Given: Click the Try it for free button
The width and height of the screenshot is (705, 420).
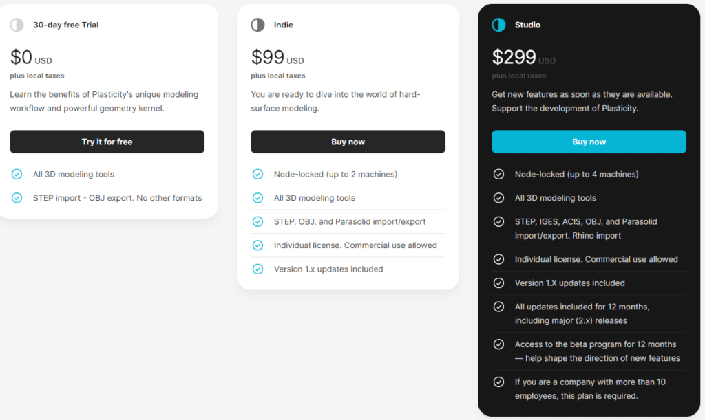Looking at the screenshot, I should 107,142.
